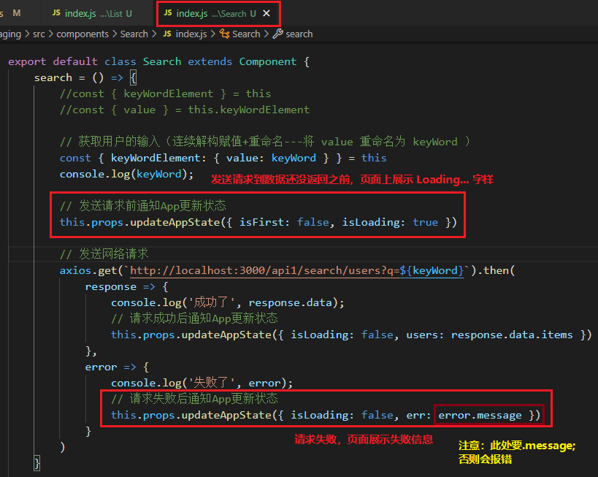Click 'error =>' arrow function parameter
The image size is (598, 477).
[x=110, y=367]
